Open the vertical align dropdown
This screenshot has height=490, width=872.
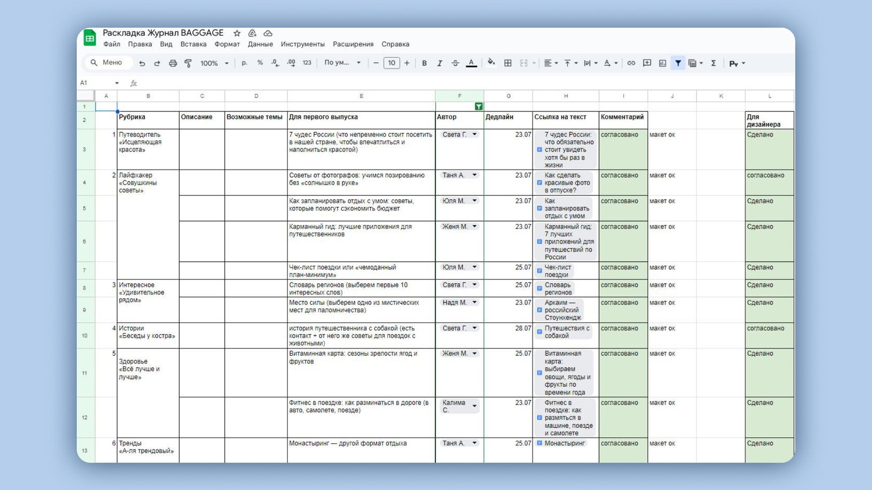pyautogui.click(x=571, y=63)
